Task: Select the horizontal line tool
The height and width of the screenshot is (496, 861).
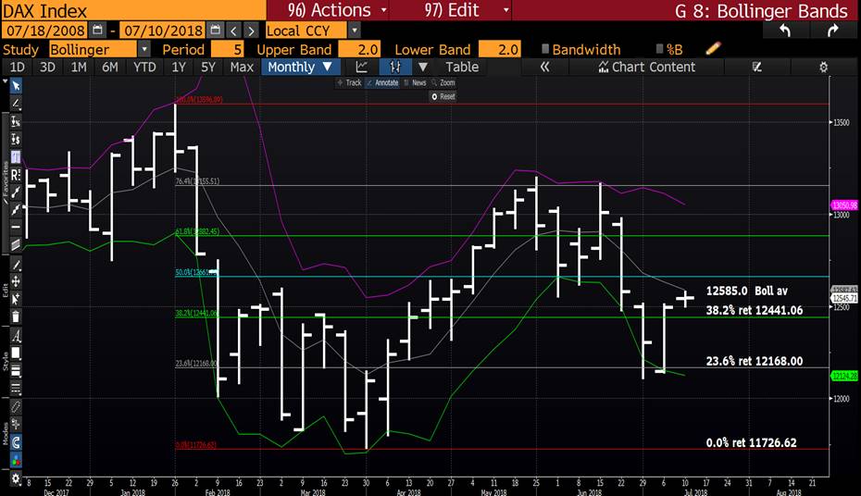Action: tap(16, 227)
